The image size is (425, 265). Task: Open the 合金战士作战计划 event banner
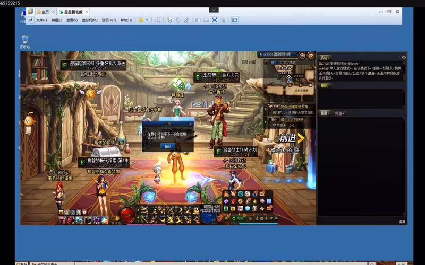[x=236, y=152]
